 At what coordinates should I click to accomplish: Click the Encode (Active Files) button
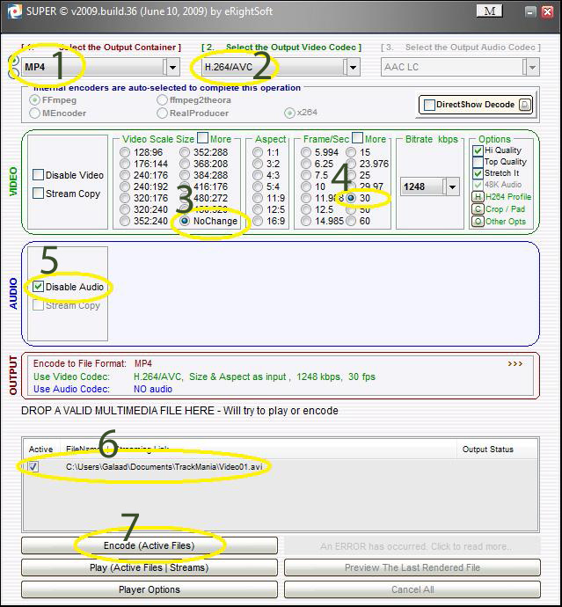150,545
